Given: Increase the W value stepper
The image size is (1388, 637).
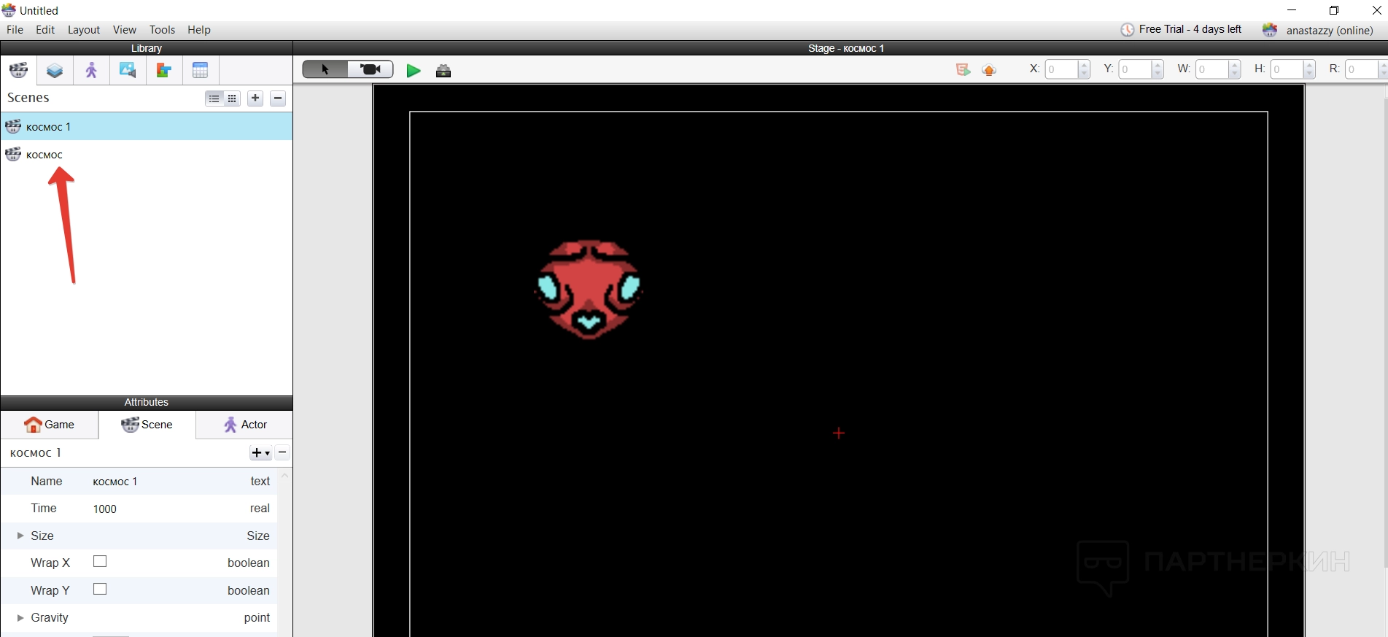Looking at the screenshot, I should (x=1234, y=65).
